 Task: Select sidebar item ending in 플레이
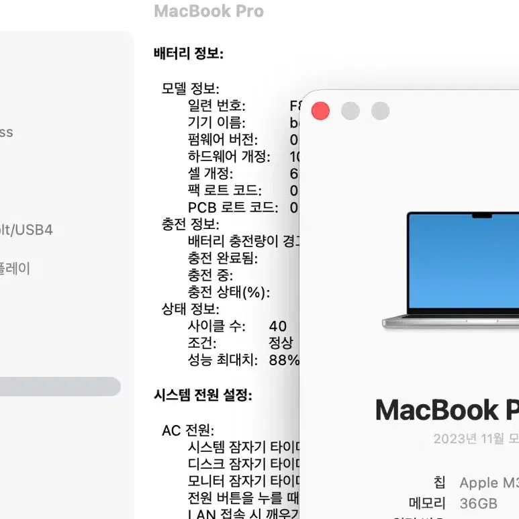[15, 269]
